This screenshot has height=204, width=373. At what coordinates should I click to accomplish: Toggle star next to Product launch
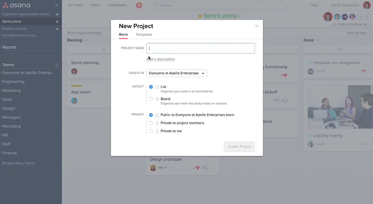[57, 29]
